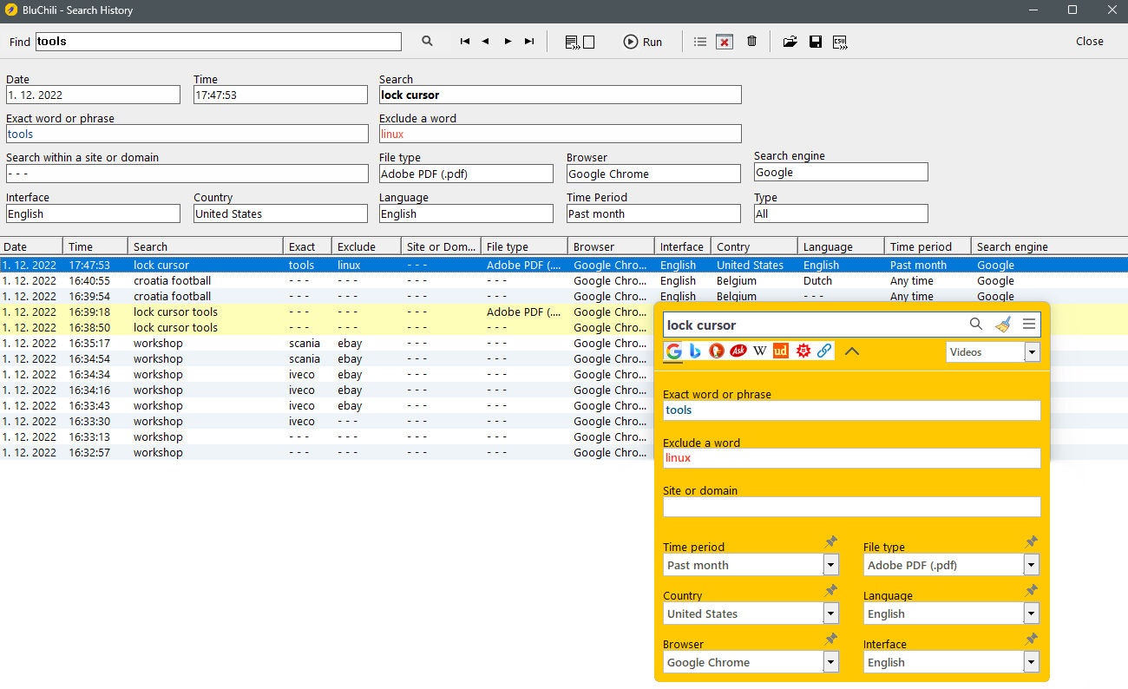Sort by the Search column header

[206, 246]
